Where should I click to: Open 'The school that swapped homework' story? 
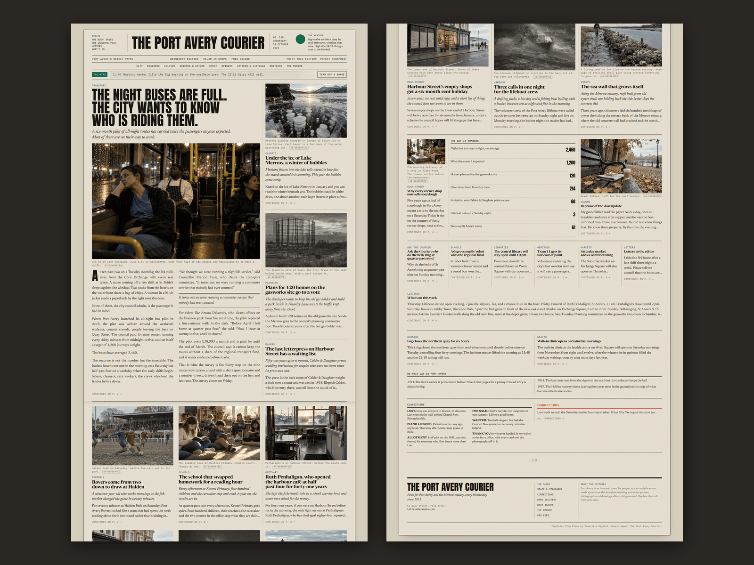[x=211, y=479]
